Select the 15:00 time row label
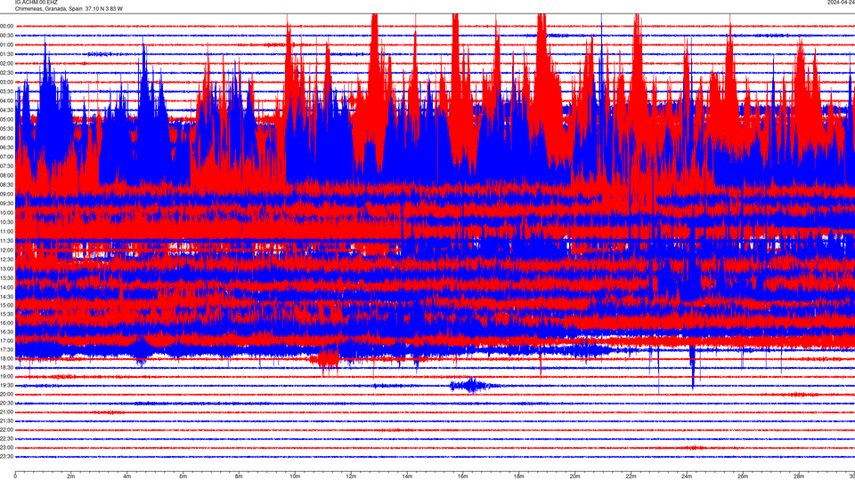 point(6,305)
